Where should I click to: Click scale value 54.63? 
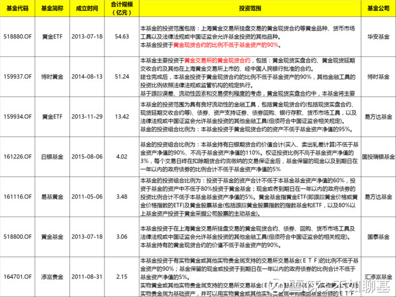pos(122,37)
